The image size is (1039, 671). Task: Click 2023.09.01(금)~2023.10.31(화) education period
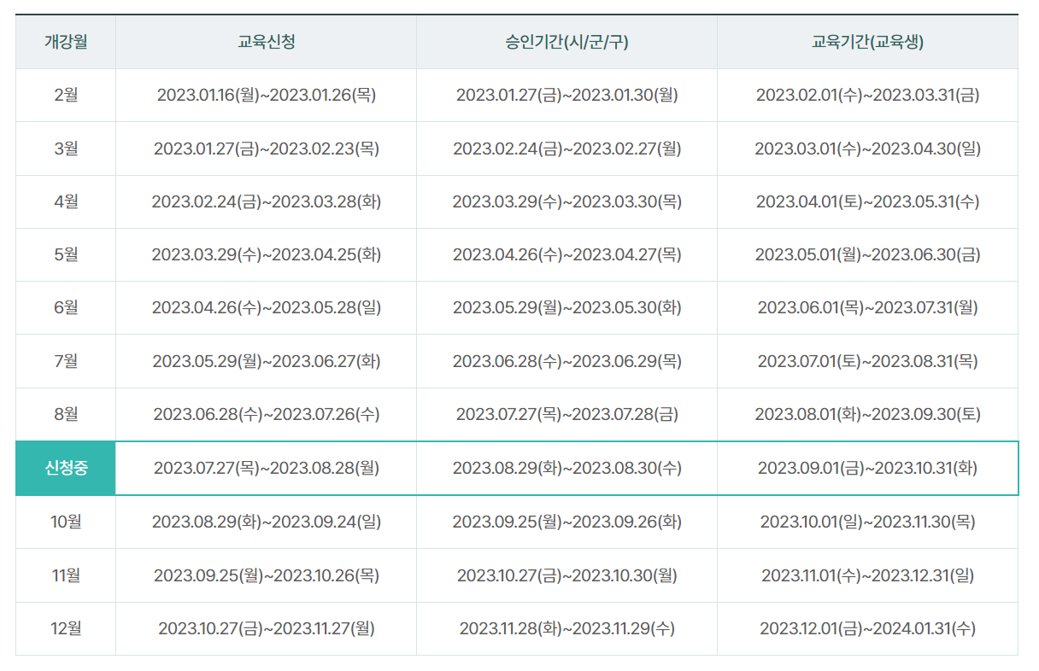867,468
